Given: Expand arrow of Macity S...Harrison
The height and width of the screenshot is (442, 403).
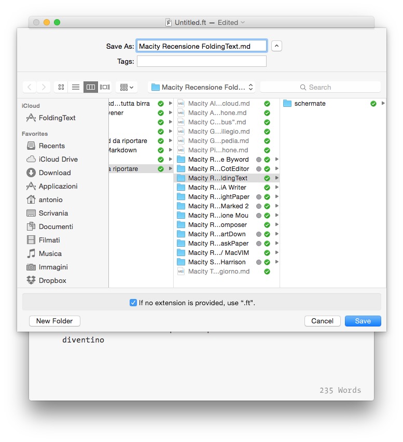Looking at the screenshot, I should click(x=277, y=262).
